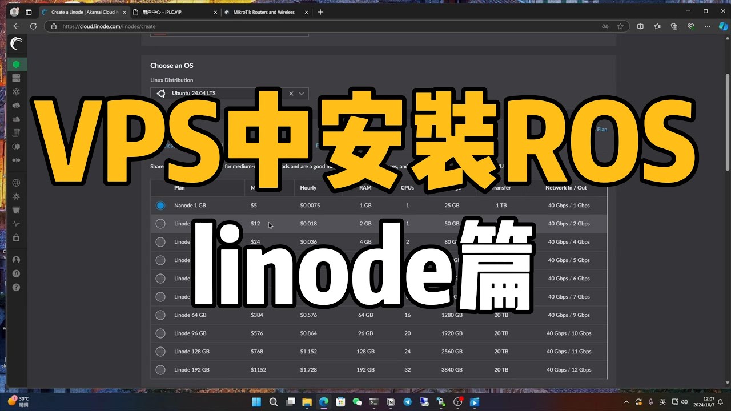This screenshot has height=411, width=731.
Task: Open Linodes via the green hexagon sidebar icon
Action: [16, 65]
